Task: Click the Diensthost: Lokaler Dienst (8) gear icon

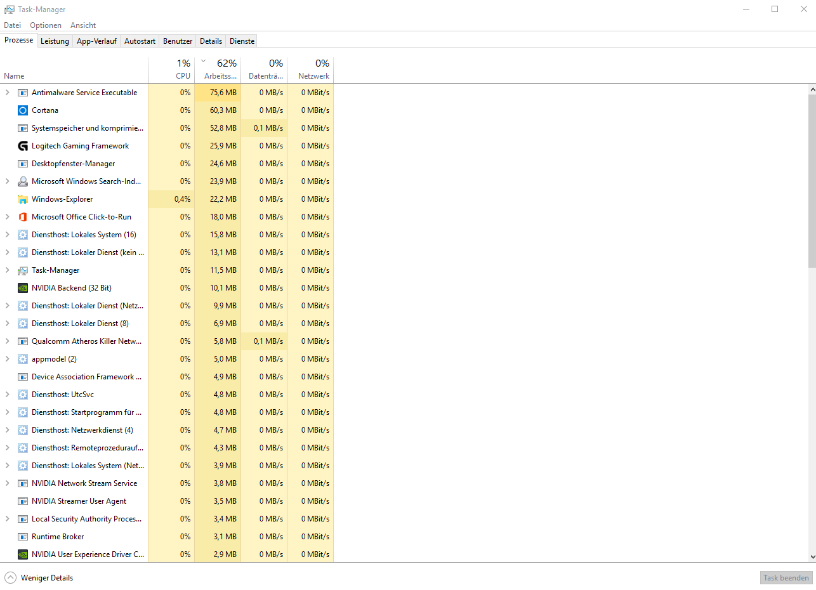Action: pyautogui.click(x=23, y=324)
